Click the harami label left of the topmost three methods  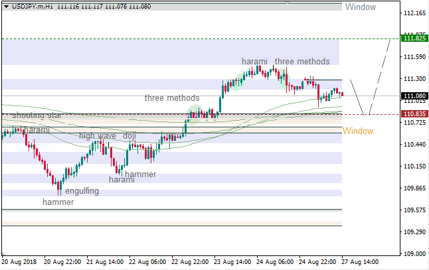(x=254, y=62)
